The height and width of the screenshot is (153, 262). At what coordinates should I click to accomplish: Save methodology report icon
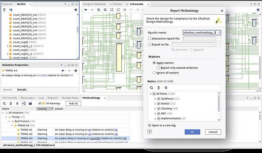point(30,103)
